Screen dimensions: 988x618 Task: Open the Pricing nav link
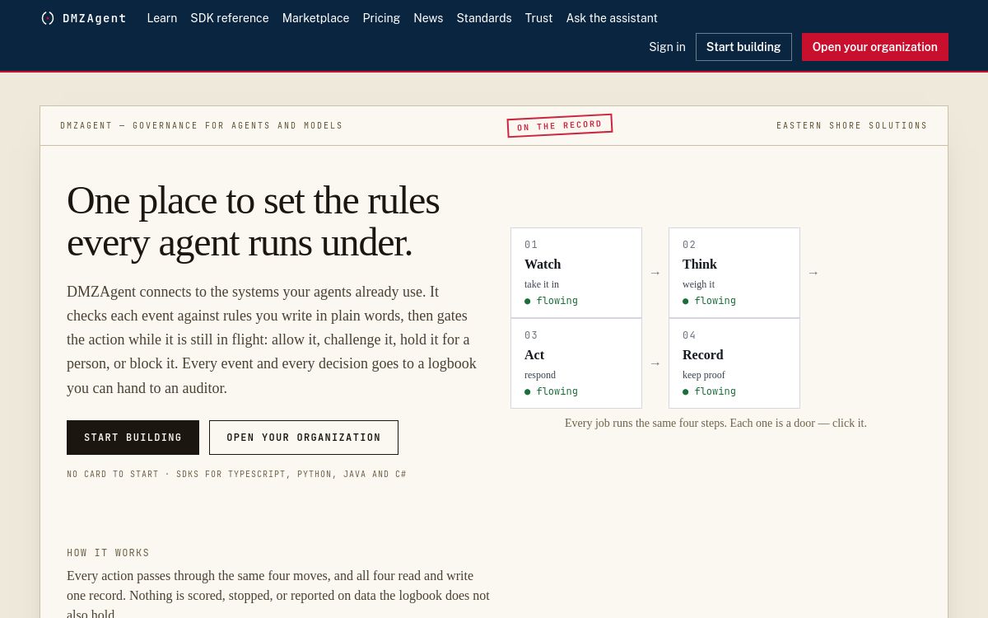click(x=381, y=18)
